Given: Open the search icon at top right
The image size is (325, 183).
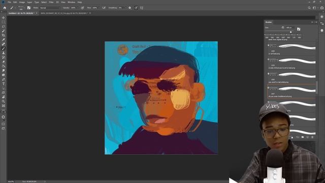Looking at the screenshot, I should click(309, 8).
